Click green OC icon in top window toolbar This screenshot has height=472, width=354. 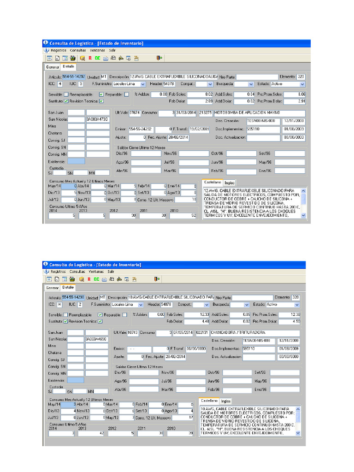[97, 58]
